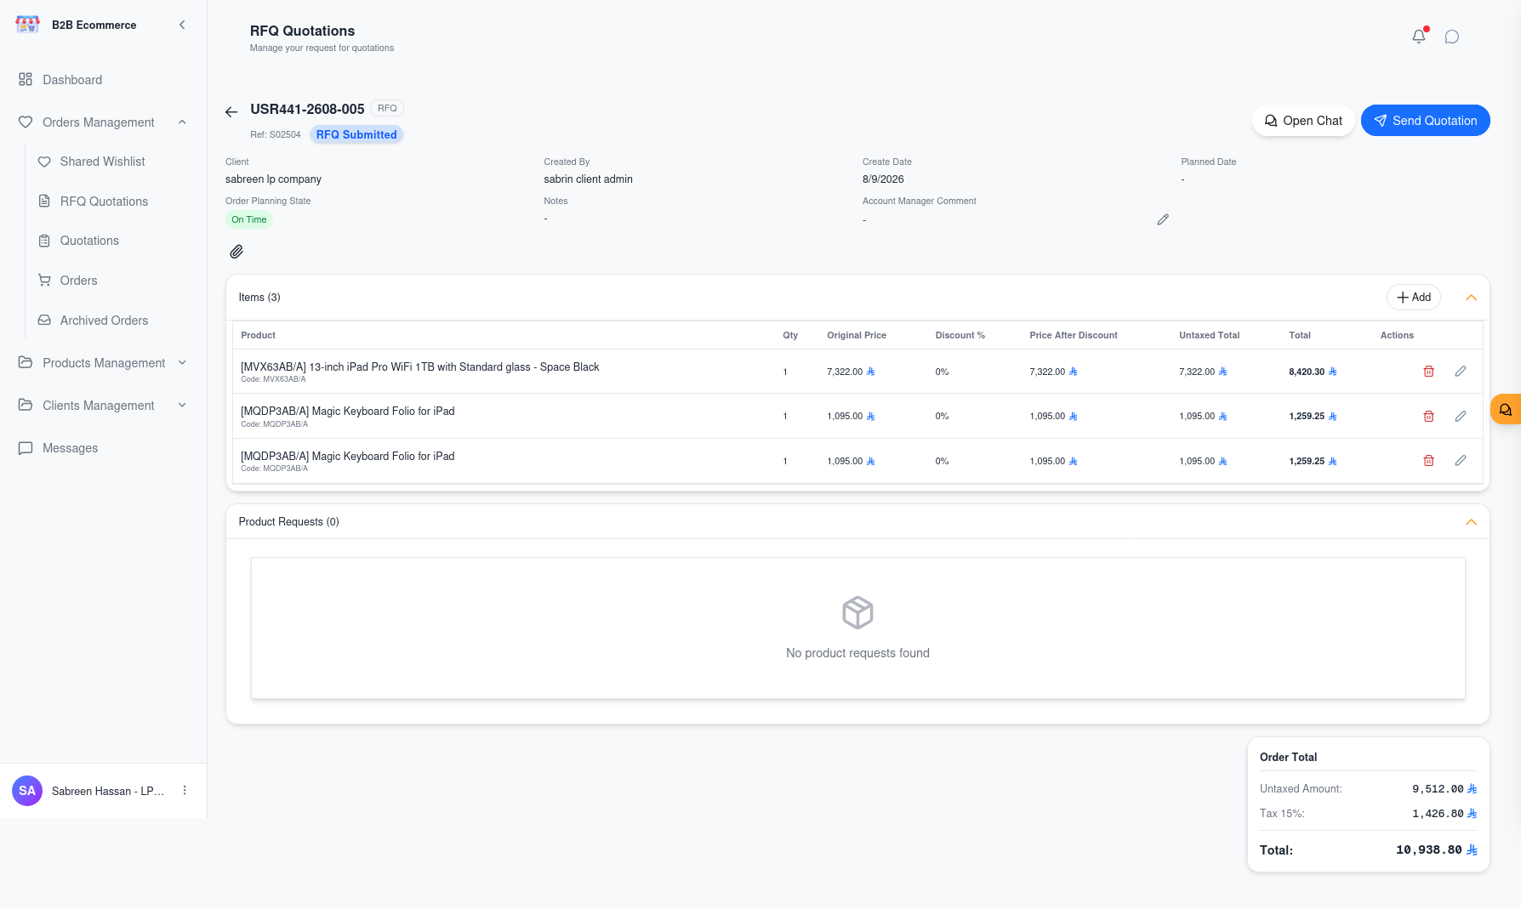Edit the last Magic Keyboard Folio row
The width and height of the screenshot is (1521, 909).
pyautogui.click(x=1461, y=461)
